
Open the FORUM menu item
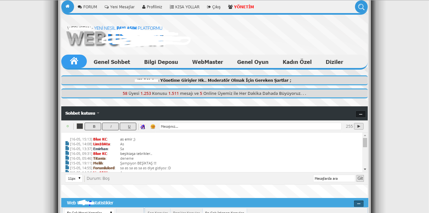pyautogui.click(x=87, y=7)
